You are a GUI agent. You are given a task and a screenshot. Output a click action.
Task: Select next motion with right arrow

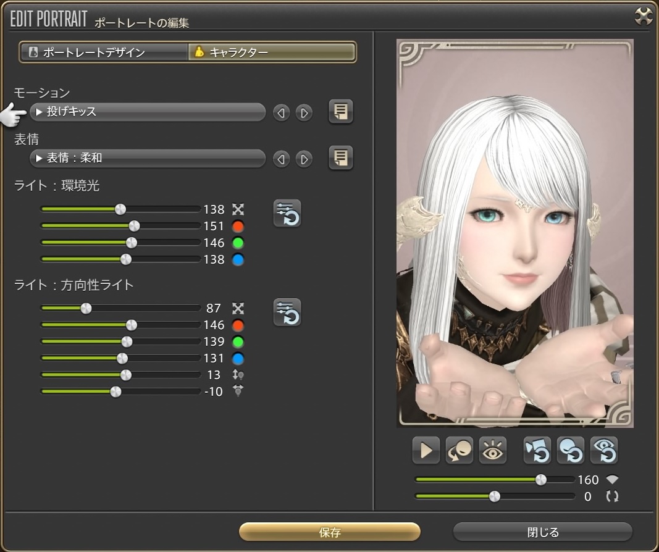[303, 113]
